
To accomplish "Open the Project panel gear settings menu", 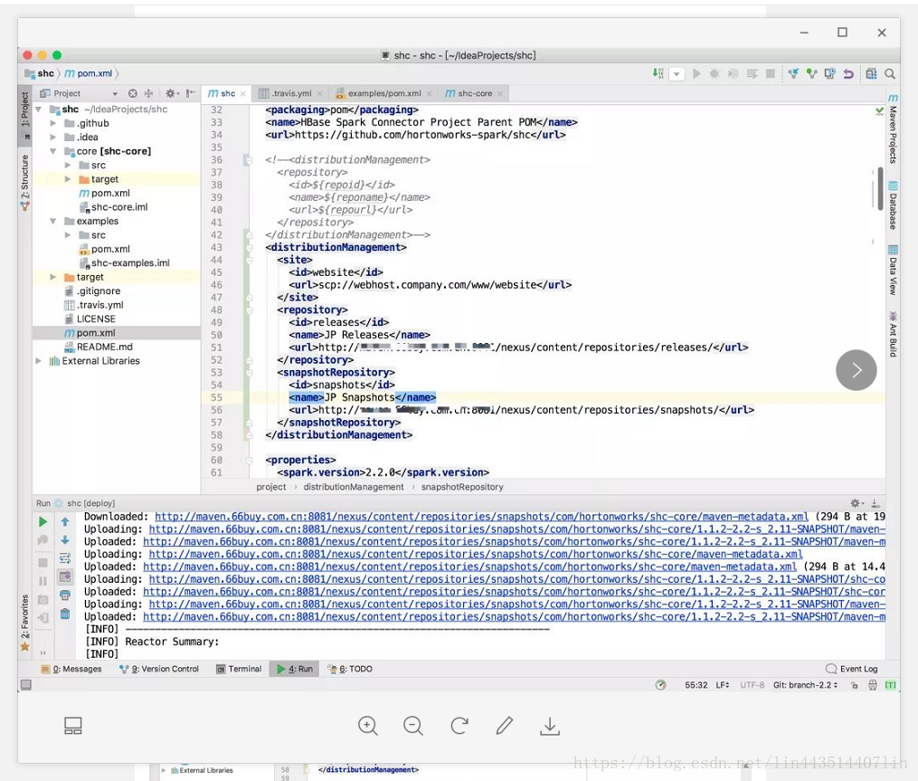I will click(172, 93).
